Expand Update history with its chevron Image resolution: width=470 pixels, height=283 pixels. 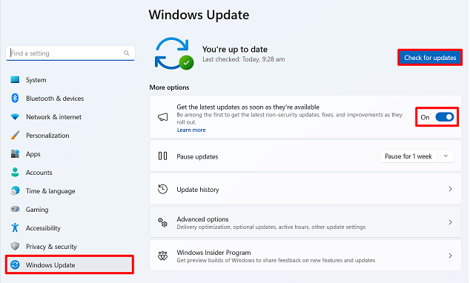pos(450,189)
